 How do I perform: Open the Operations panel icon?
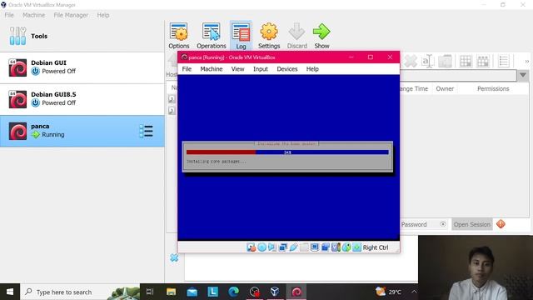pos(211,35)
